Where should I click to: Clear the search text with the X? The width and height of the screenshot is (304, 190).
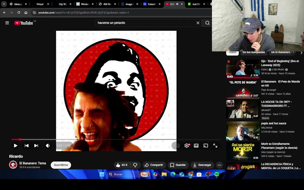(198, 23)
